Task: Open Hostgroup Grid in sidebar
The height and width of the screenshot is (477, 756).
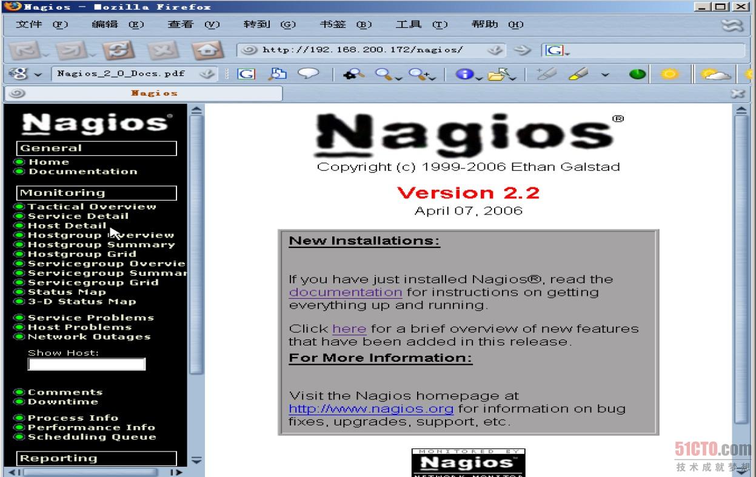Action: [x=82, y=254]
